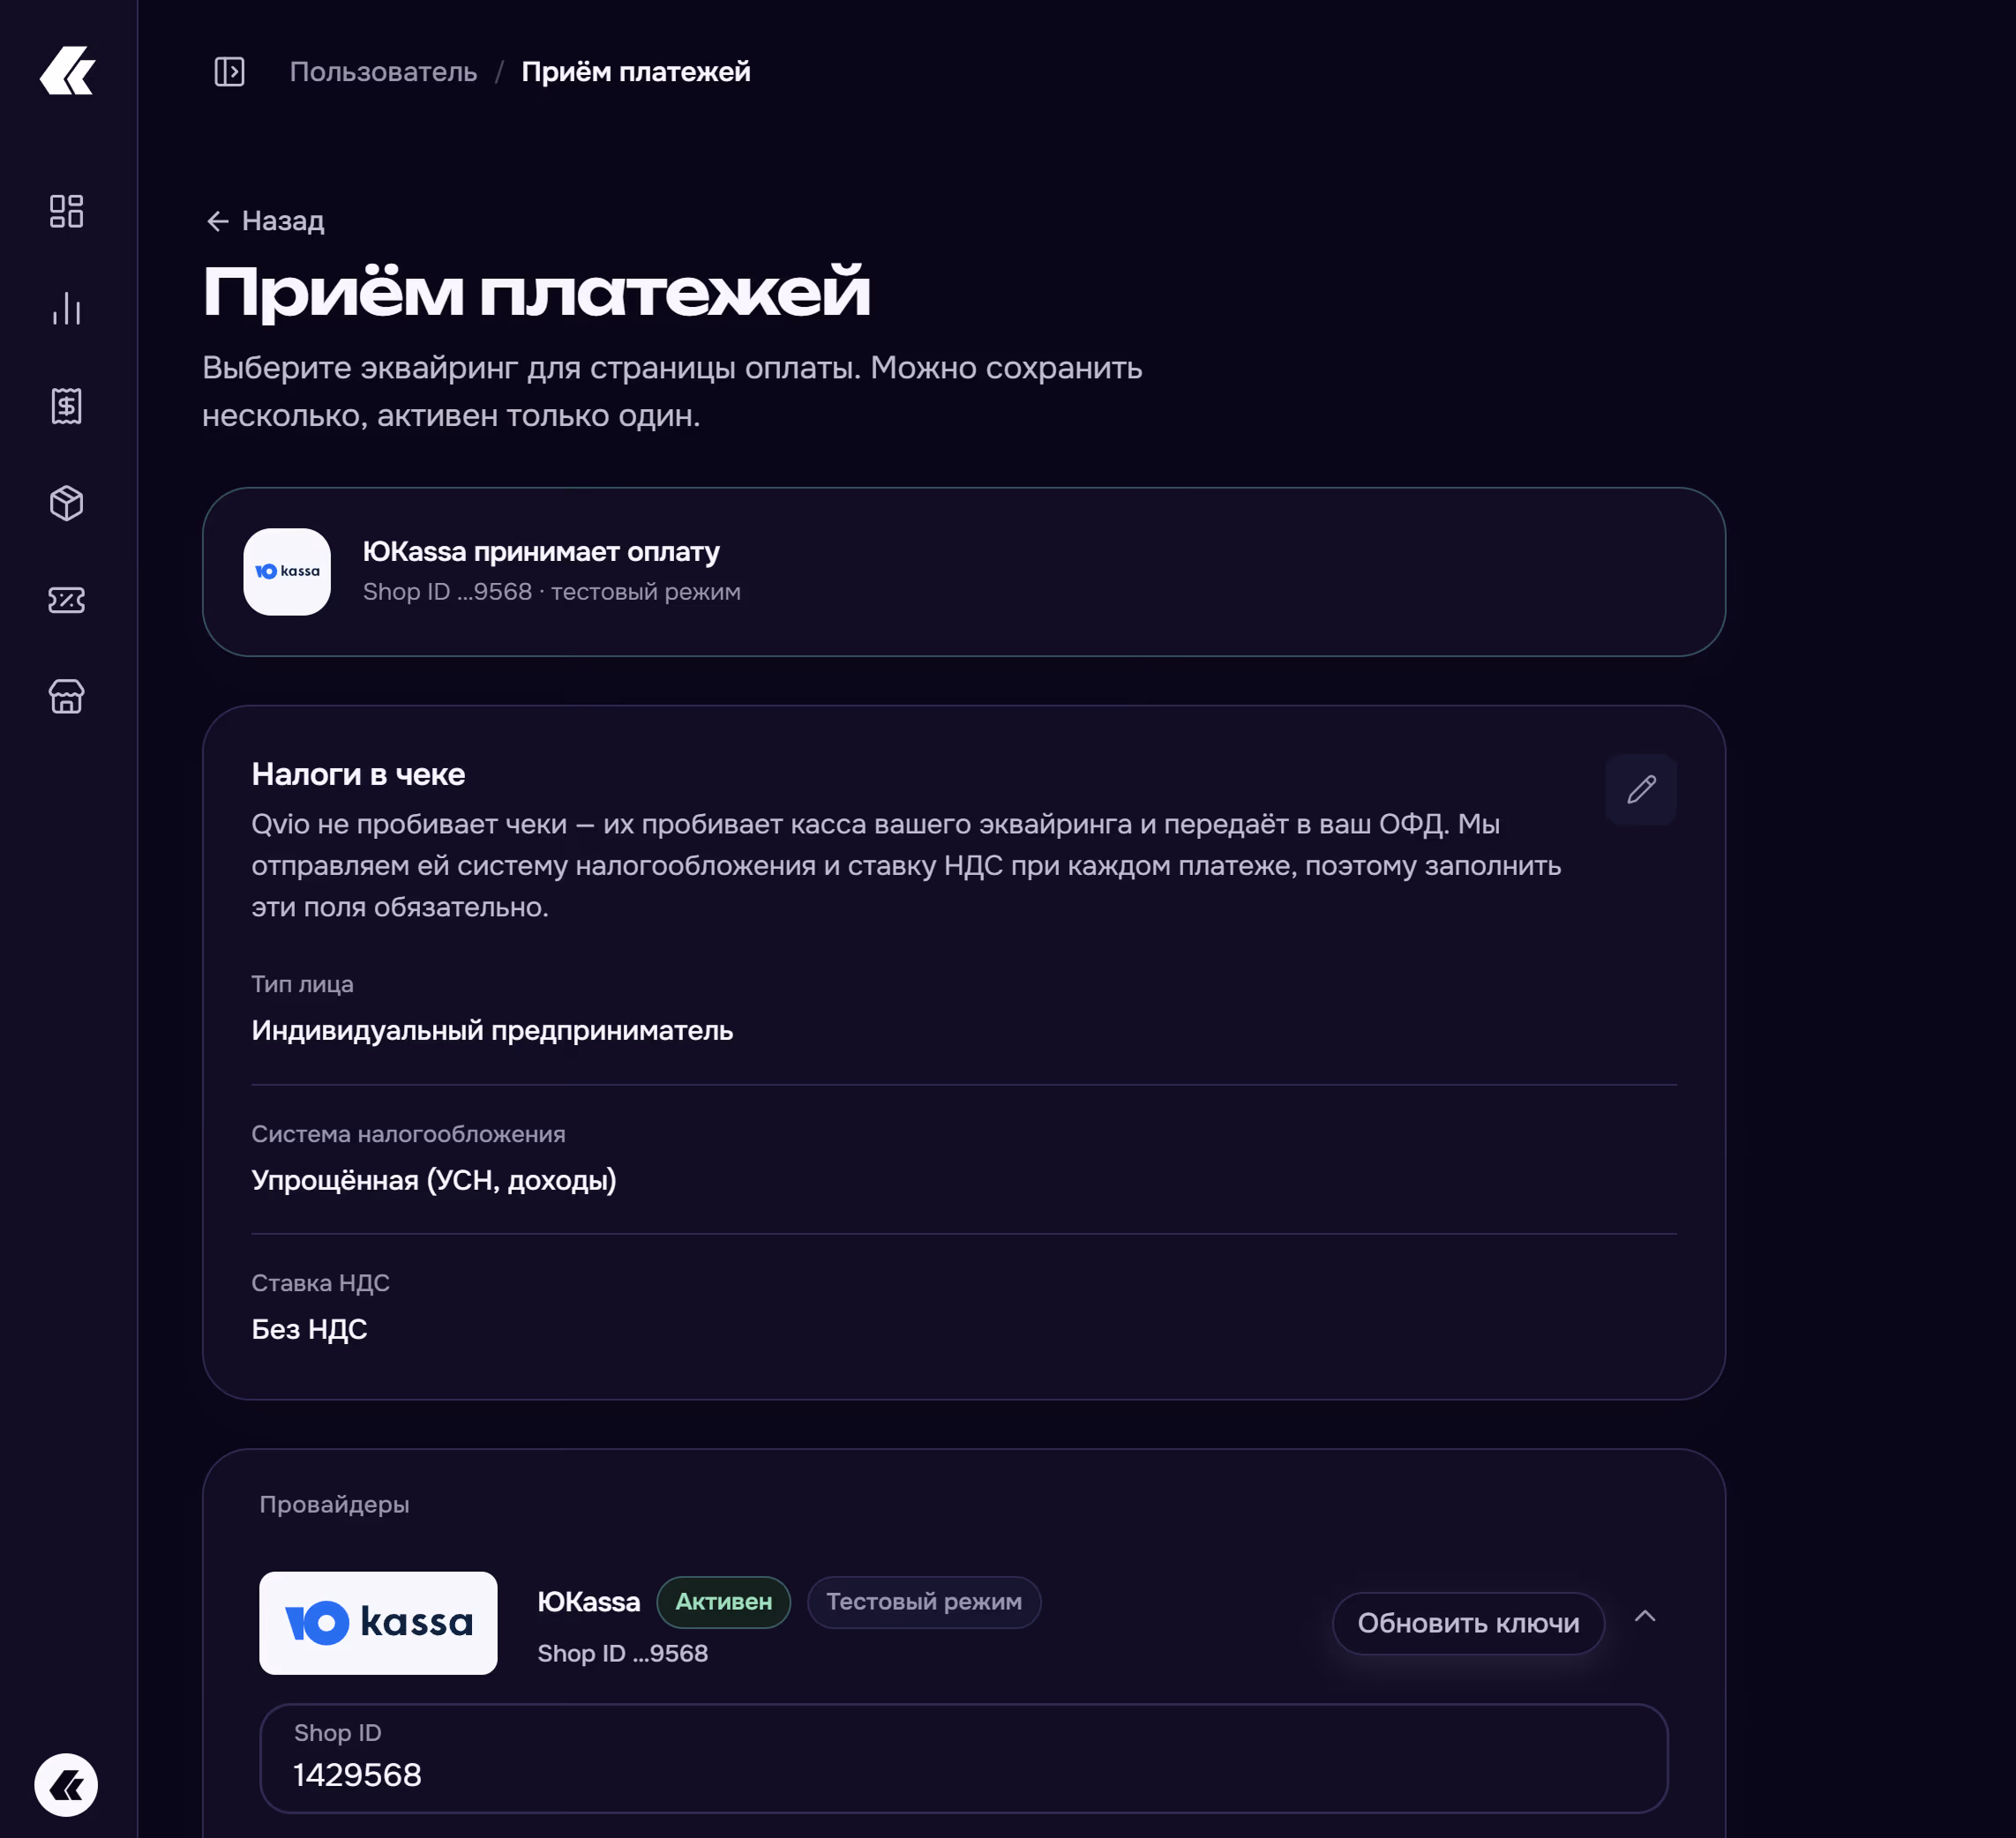Image resolution: width=2016 pixels, height=1838 pixels.
Task: Open the discount coupon ticket icon
Action: coord(67,600)
